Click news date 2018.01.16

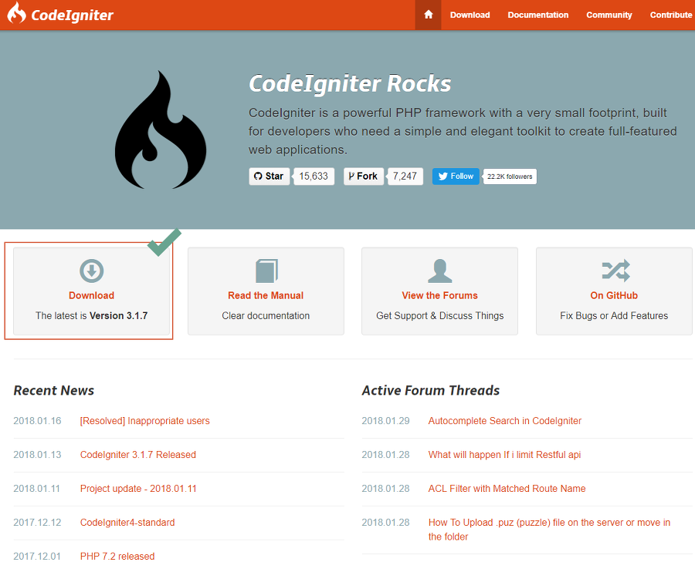pyautogui.click(x=37, y=421)
